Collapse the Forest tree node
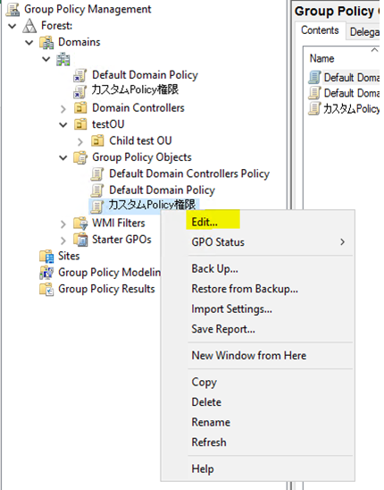This screenshot has width=384, height=490. tap(13, 26)
